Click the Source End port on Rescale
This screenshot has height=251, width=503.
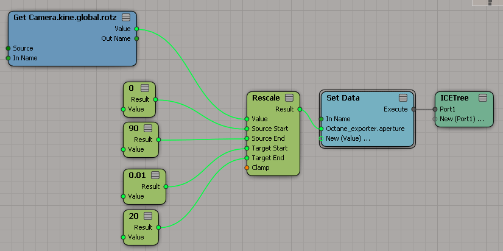pos(247,139)
